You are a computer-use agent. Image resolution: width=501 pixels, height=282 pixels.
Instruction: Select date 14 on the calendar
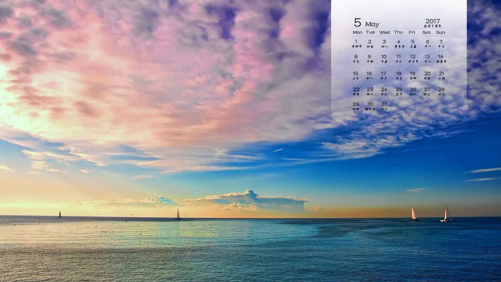click(440, 56)
